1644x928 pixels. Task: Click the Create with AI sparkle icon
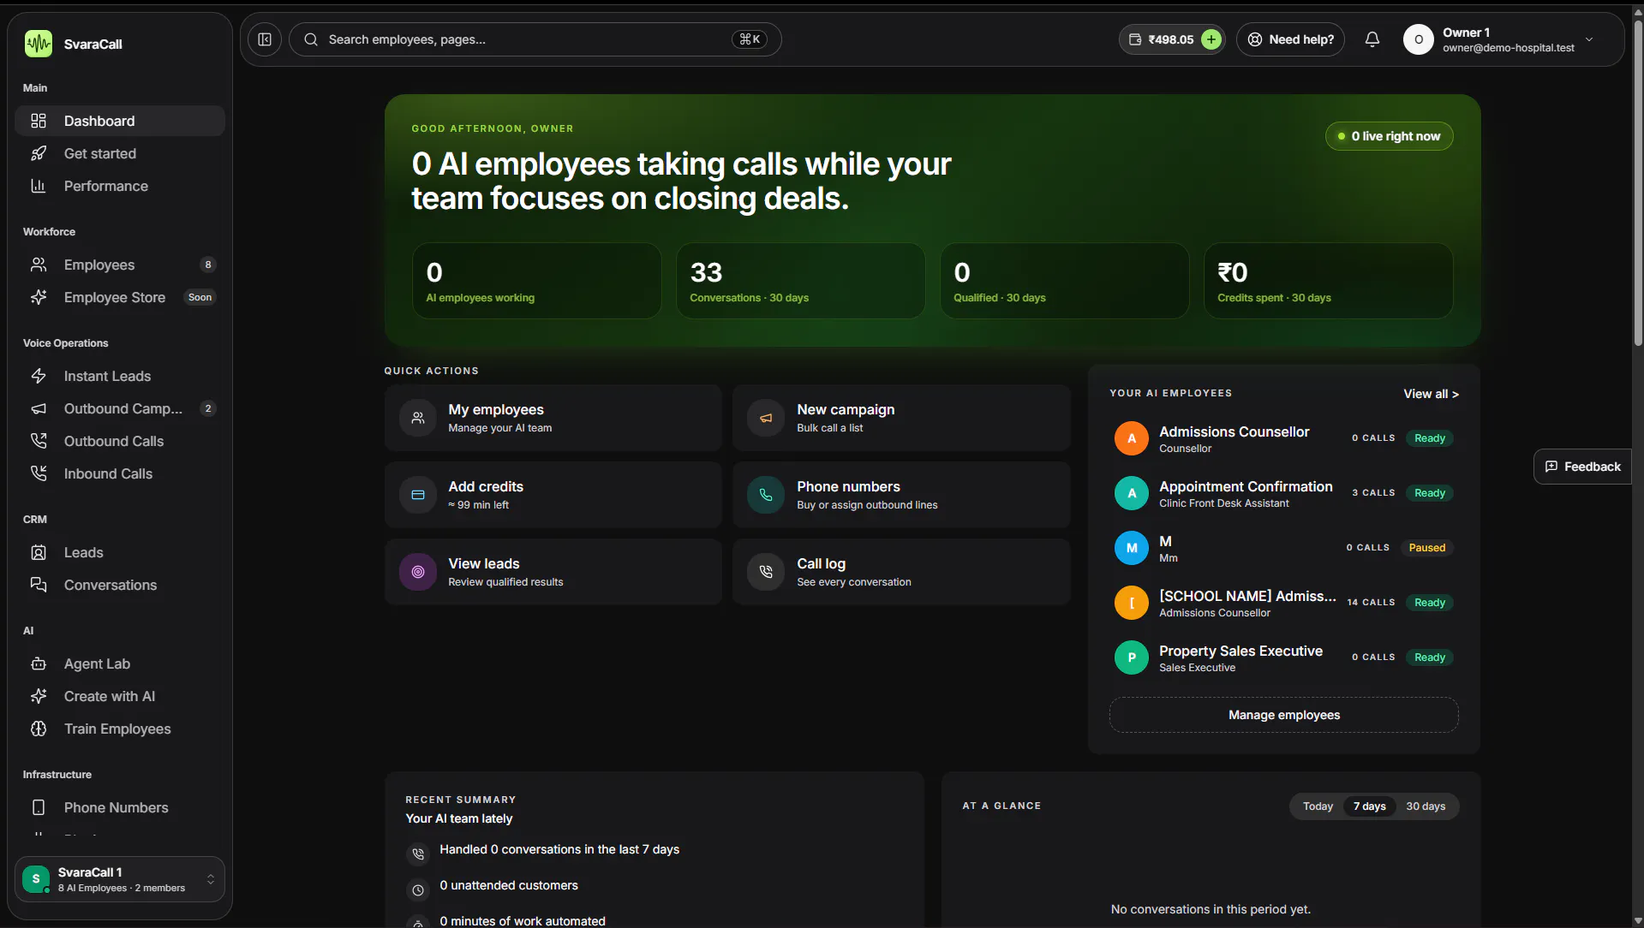point(39,696)
